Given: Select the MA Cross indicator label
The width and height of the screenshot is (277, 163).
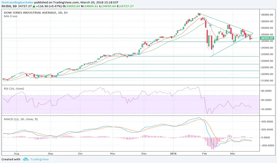Looking at the screenshot, I should coord(11,16).
